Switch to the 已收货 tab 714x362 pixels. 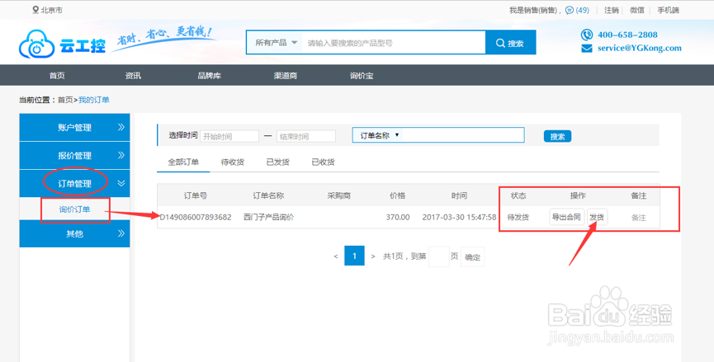pos(323,162)
